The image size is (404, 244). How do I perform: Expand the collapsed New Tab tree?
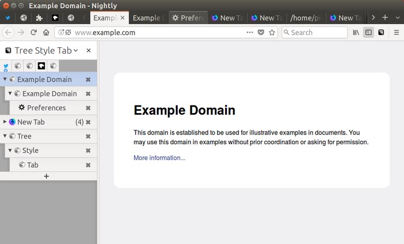pyautogui.click(x=5, y=122)
